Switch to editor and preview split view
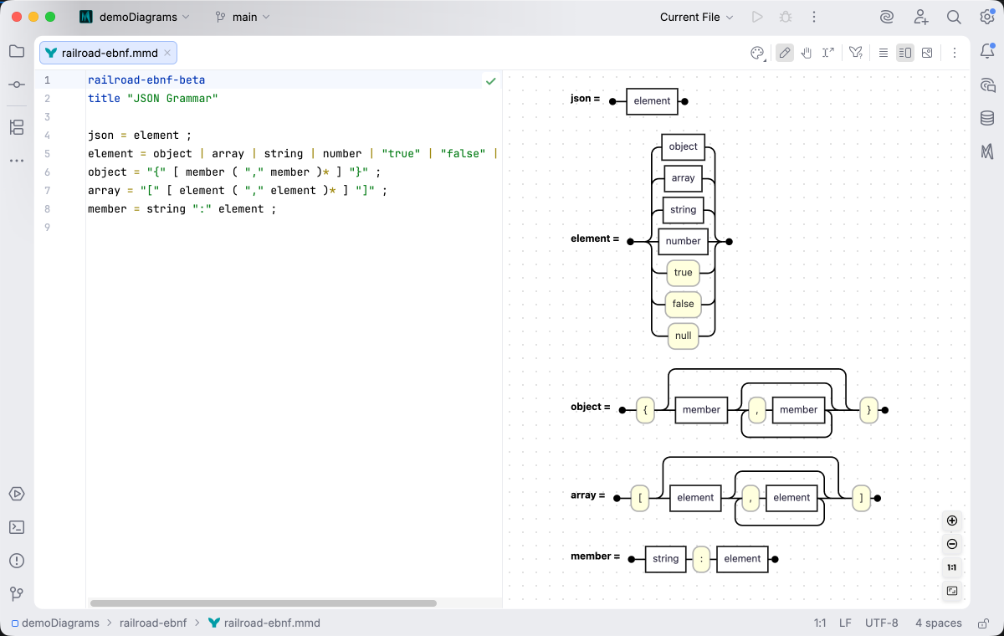Viewport: 1004px width, 636px height. coord(905,53)
